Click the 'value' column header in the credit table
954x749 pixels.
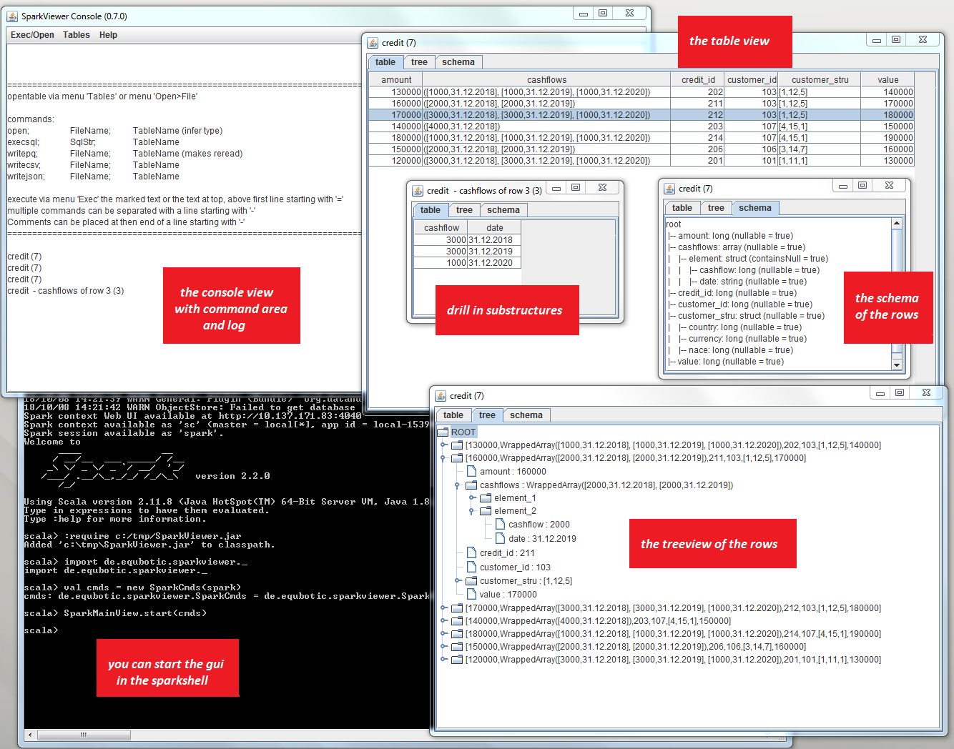tap(888, 80)
